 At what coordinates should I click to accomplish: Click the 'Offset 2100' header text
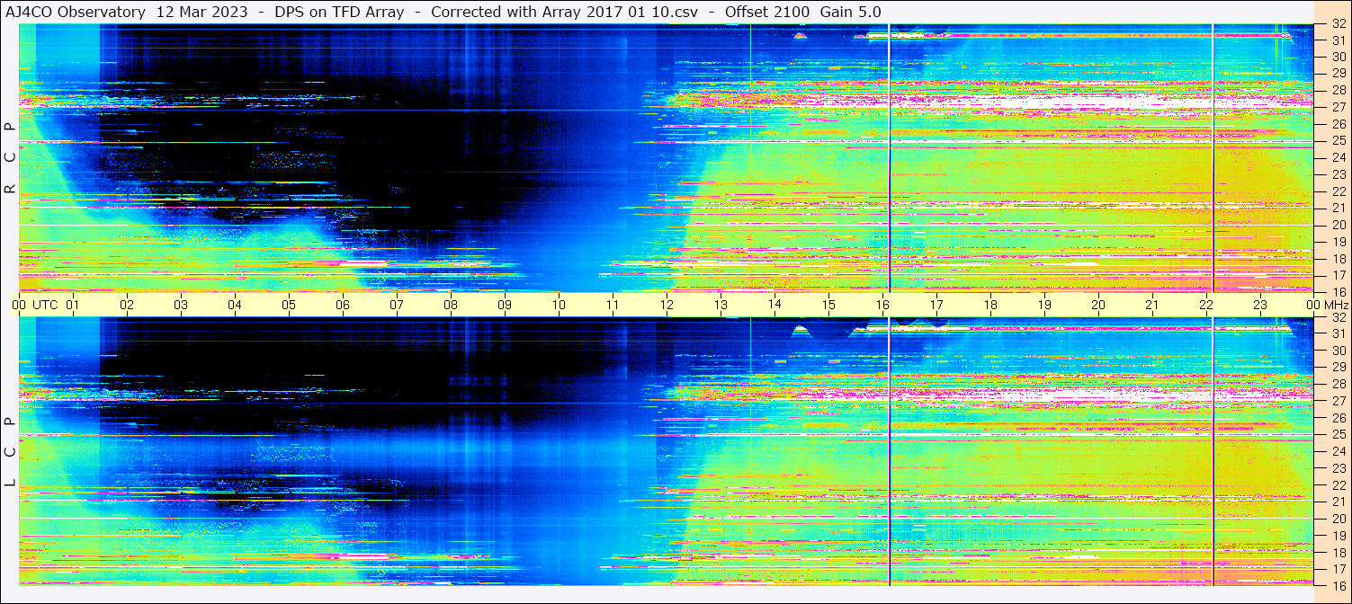766,12
